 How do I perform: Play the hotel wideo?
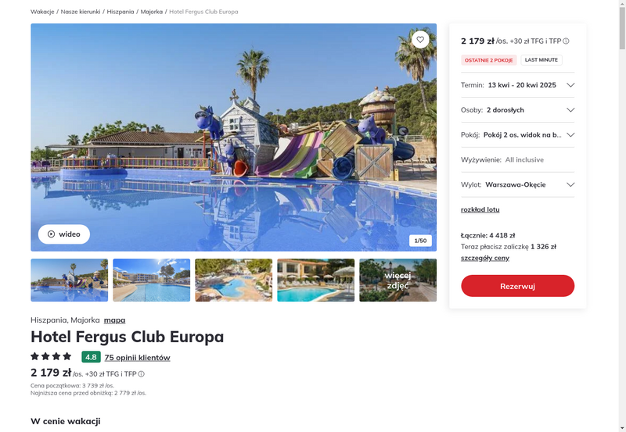pyautogui.click(x=64, y=234)
